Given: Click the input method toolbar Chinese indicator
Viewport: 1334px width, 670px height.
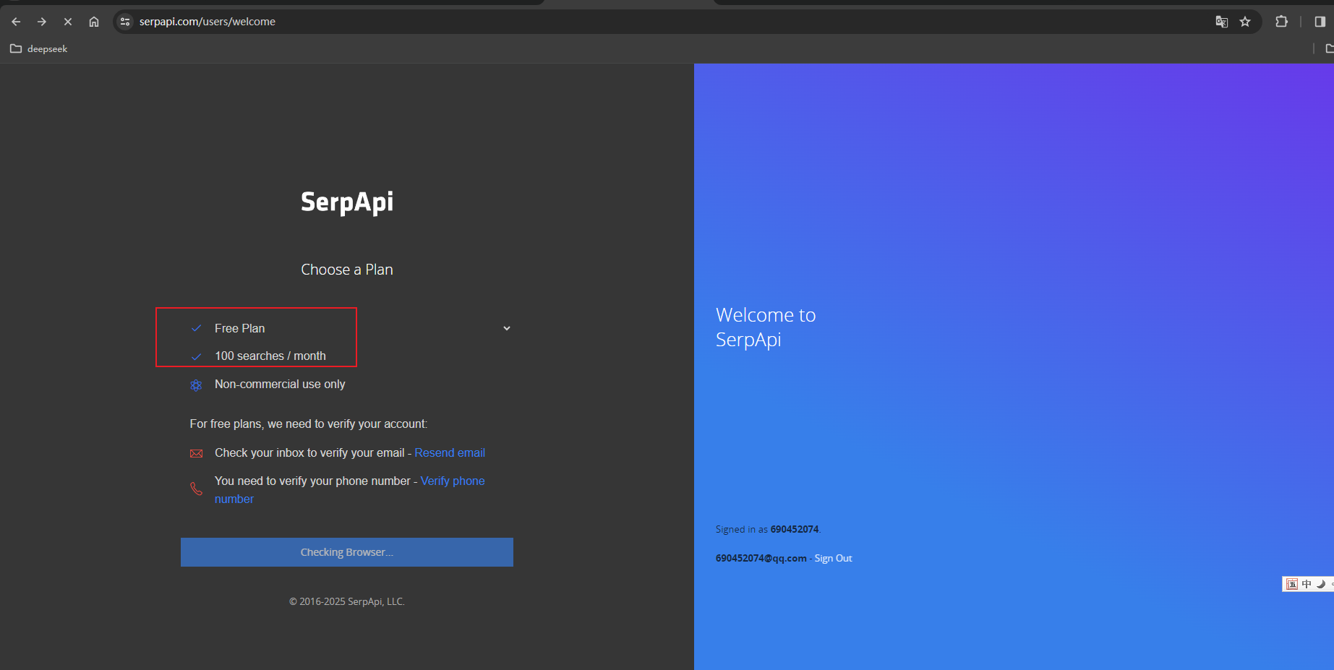Looking at the screenshot, I should pos(1307,584).
